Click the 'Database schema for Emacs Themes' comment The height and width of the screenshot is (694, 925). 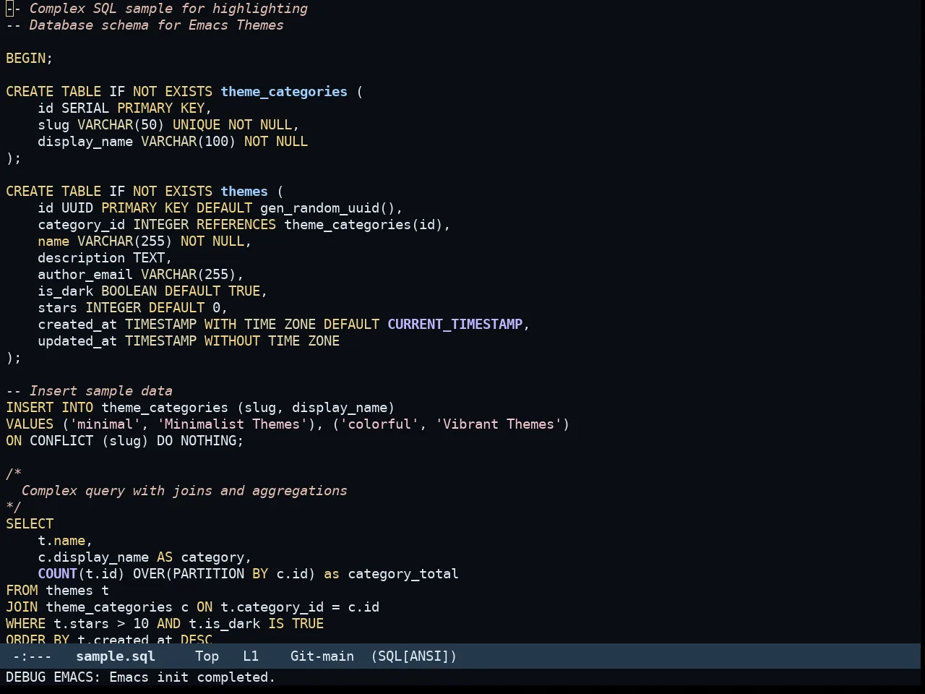tap(145, 25)
